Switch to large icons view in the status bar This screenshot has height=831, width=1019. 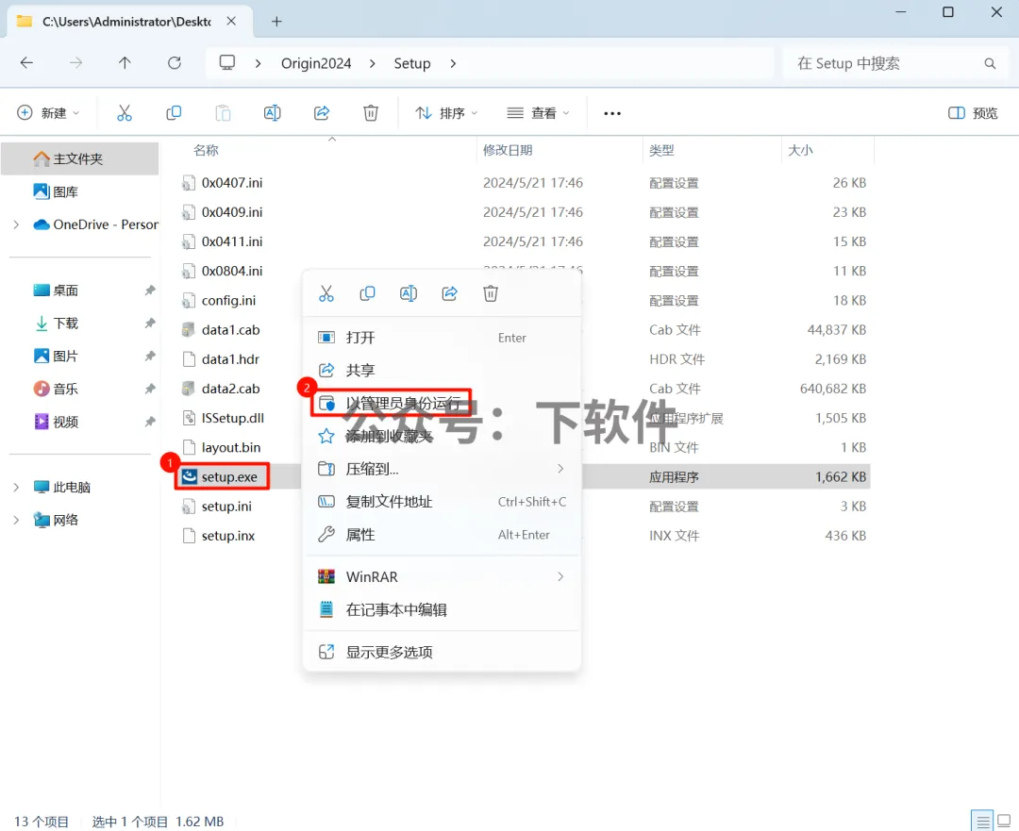point(1004,821)
